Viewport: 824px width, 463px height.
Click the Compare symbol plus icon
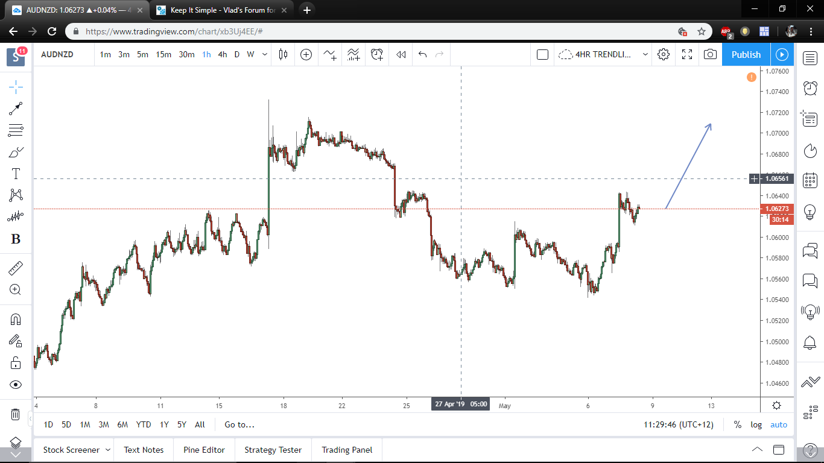point(306,54)
